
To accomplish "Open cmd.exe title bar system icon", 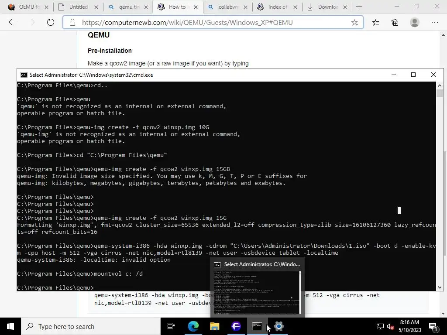I will coord(24,75).
